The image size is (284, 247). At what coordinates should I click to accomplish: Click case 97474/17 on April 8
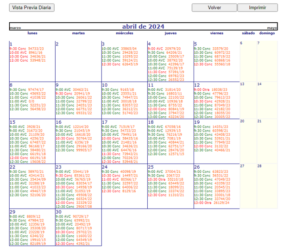point(36,90)
